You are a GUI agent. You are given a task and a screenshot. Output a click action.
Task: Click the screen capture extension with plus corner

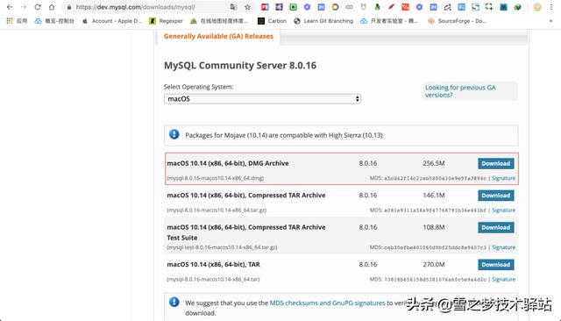click(x=489, y=7)
